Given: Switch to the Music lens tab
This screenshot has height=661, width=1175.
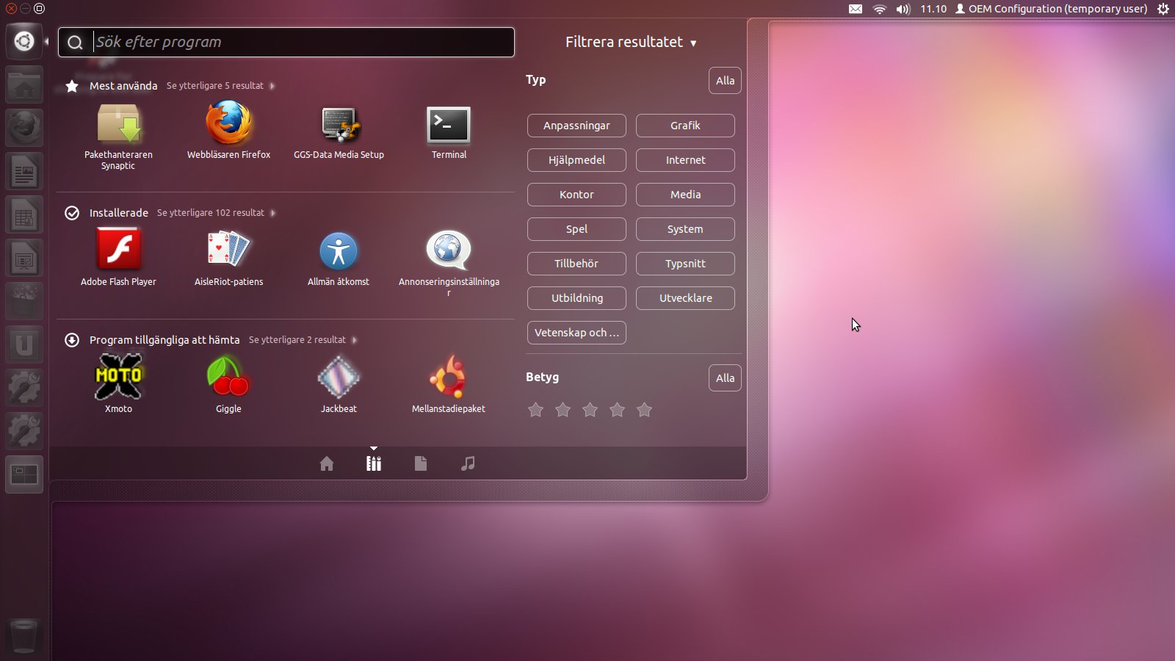Looking at the screenshot, I should [x=468, y=463].
